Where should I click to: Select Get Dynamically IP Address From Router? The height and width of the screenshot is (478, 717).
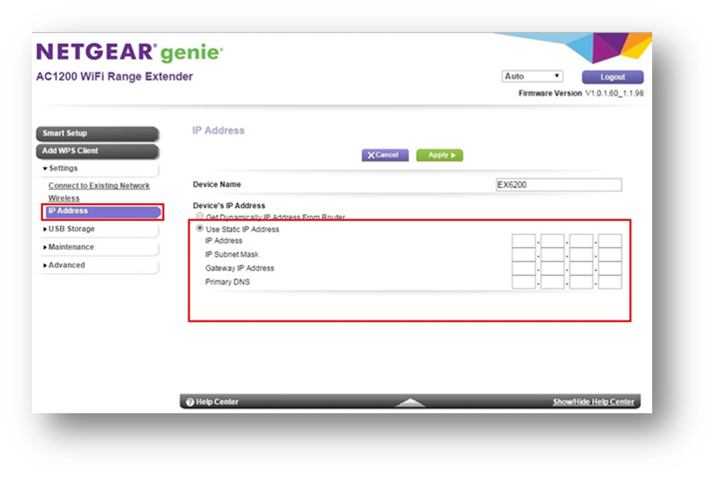pos(199,216)
